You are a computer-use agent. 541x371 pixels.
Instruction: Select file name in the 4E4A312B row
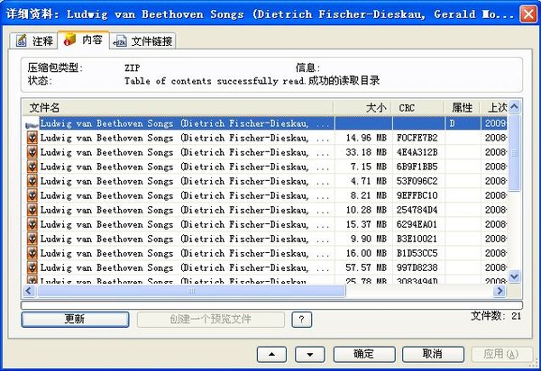185,152
